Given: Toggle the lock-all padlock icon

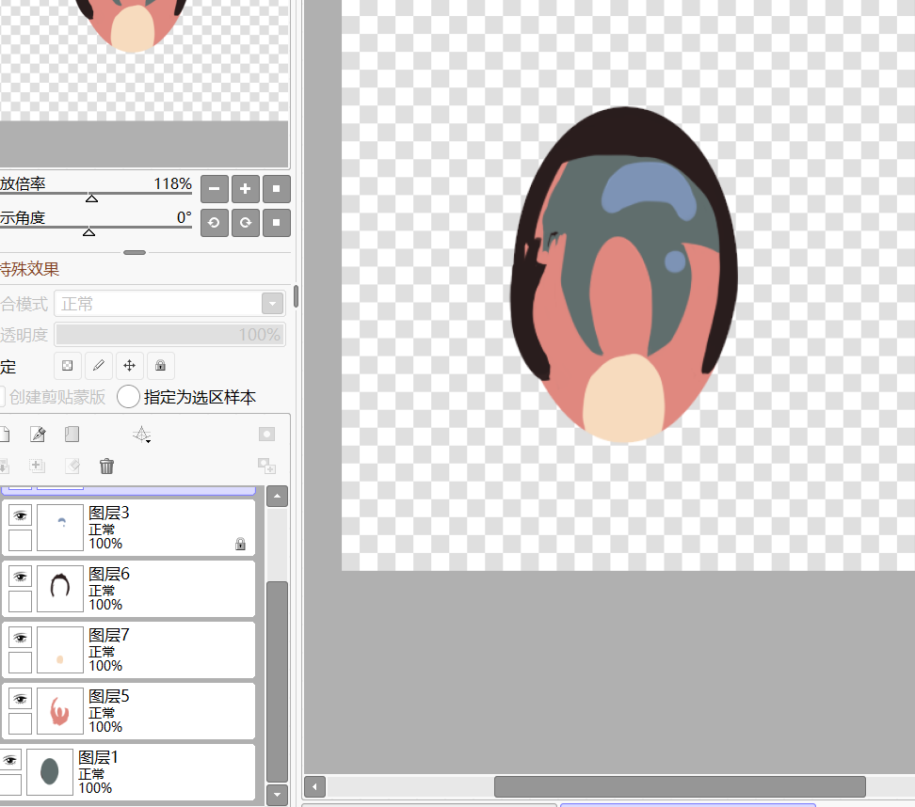Looking at the screenshot, I should [x=160, y=366].
